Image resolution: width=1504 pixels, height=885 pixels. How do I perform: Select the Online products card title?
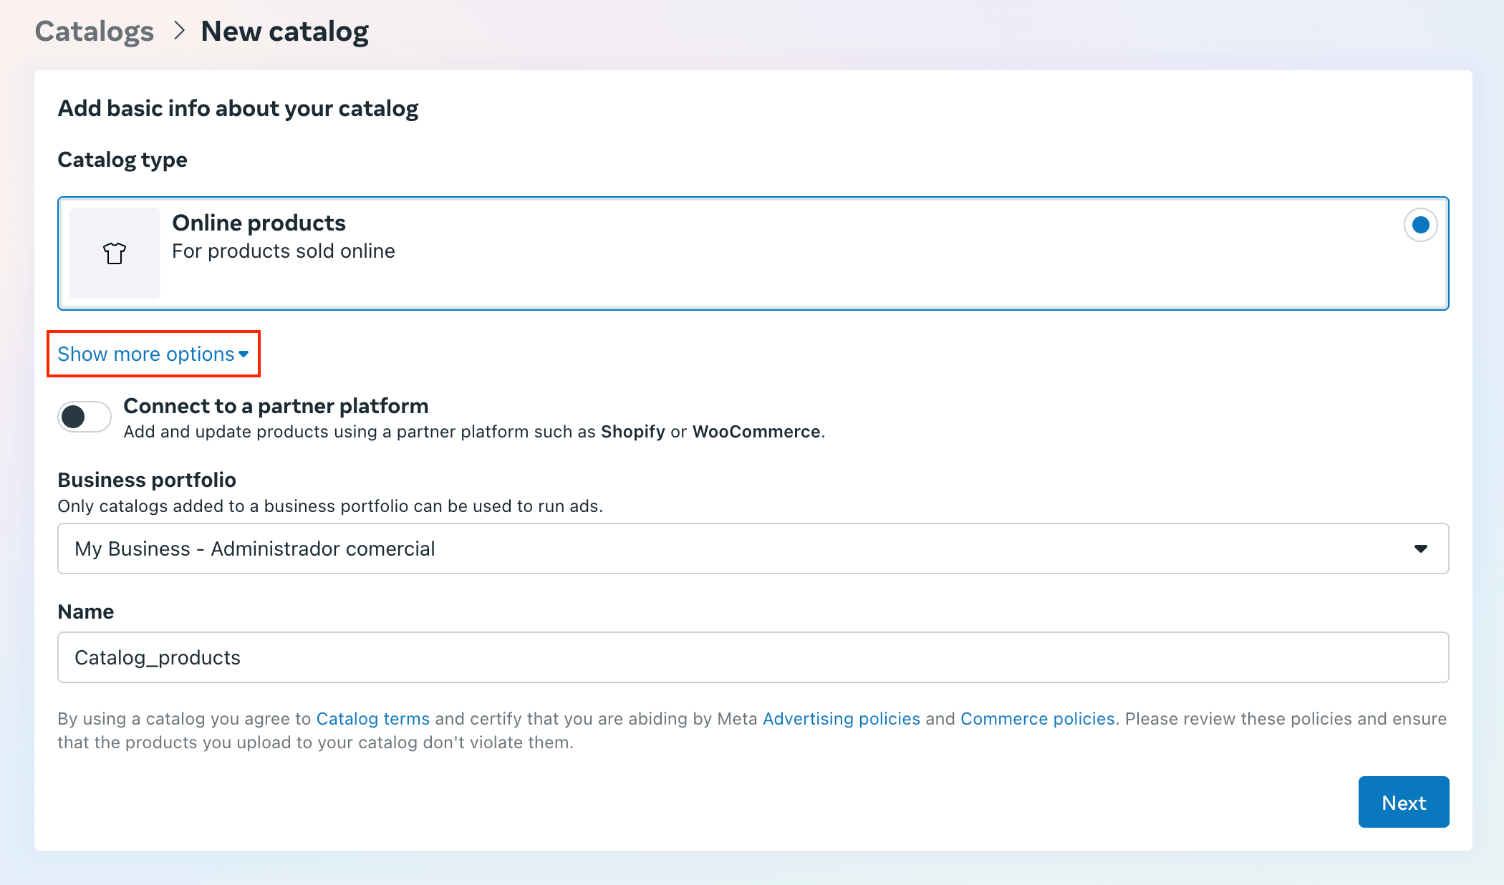259,223
